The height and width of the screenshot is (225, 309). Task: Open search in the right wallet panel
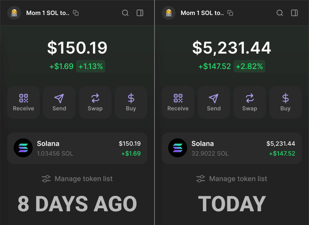pos(280,13)
